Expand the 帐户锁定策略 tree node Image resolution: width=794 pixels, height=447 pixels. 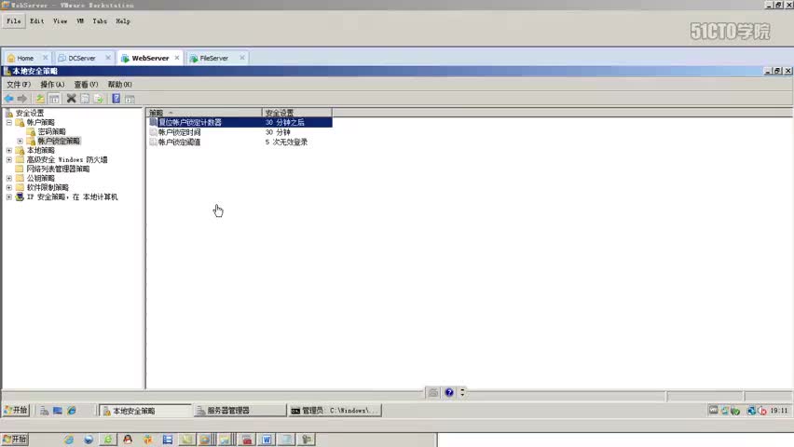tap(20, 142)
